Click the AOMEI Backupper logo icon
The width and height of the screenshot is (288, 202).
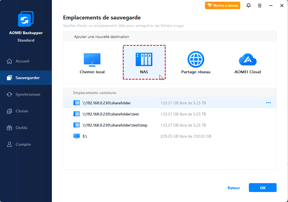[x=26, y=19]
